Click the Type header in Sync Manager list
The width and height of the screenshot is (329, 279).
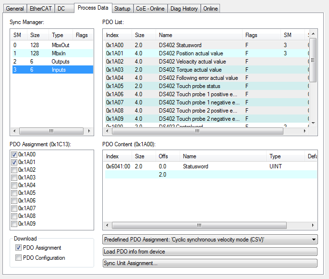[x=61, y=35]
